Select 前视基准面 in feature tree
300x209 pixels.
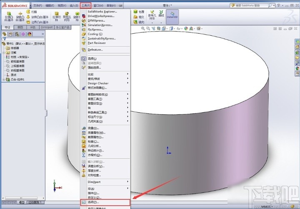click(x=17, y=61)
